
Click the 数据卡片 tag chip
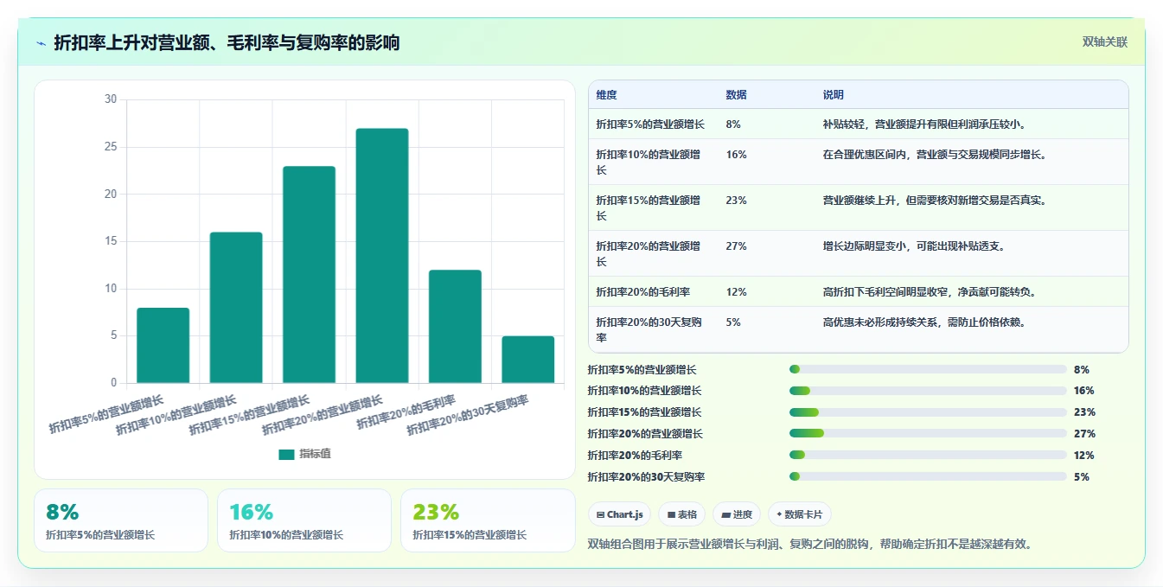click(800, 514)
